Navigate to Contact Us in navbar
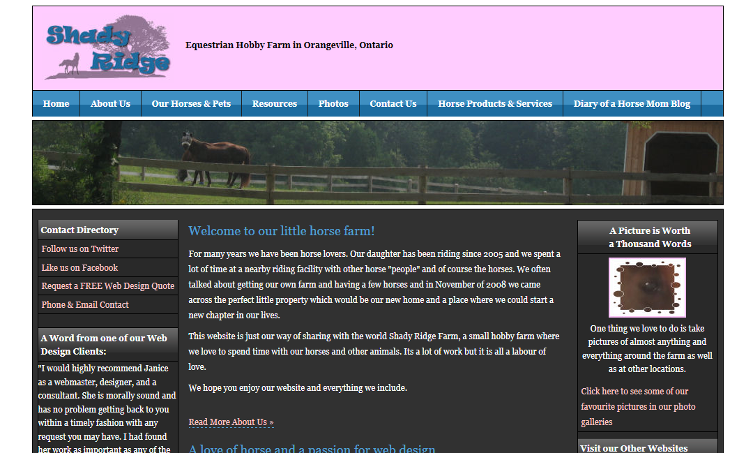This screenshot has height=453, width=753. click(x=393, y=104)
